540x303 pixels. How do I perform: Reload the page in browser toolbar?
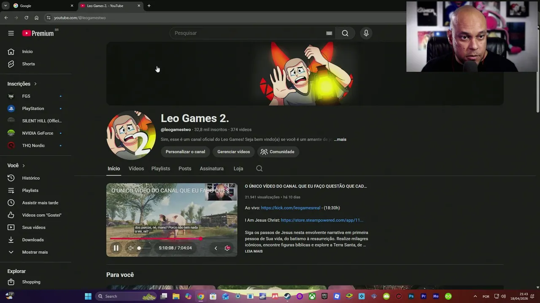point(26,18)
